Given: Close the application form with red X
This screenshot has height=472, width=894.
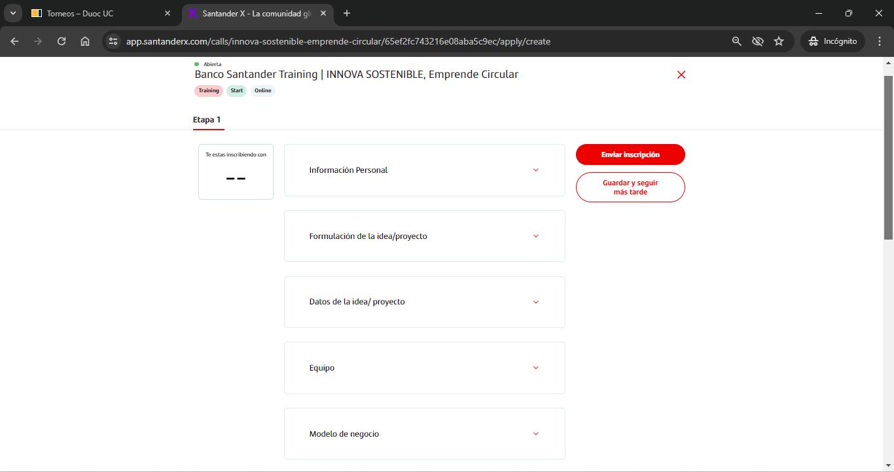Looking at the screenshot, I should click(x=681, y=75).
